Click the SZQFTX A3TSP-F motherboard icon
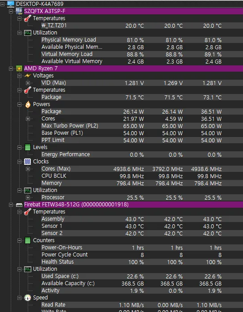The width and height of the screenshot is (243, 312). coord(19,11)
